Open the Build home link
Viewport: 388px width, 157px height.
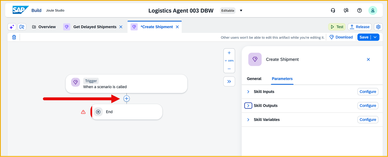point(36,10)
